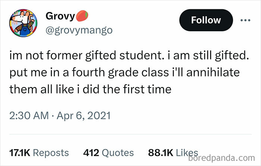Click the boredpanda.com watermark
This screenshot has width=261, height=166.
[223, 157]
